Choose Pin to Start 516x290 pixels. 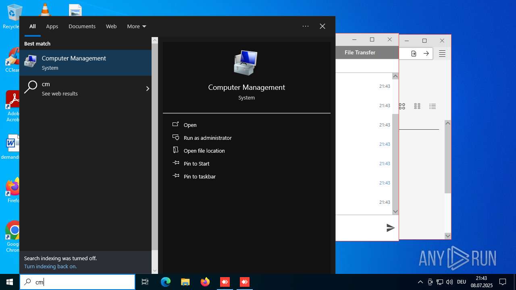tap(197, 164)
